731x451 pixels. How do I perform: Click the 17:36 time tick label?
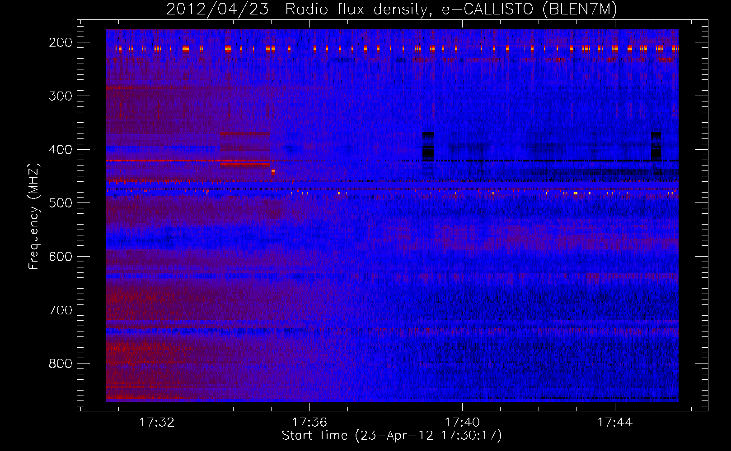tap(309, 423)
